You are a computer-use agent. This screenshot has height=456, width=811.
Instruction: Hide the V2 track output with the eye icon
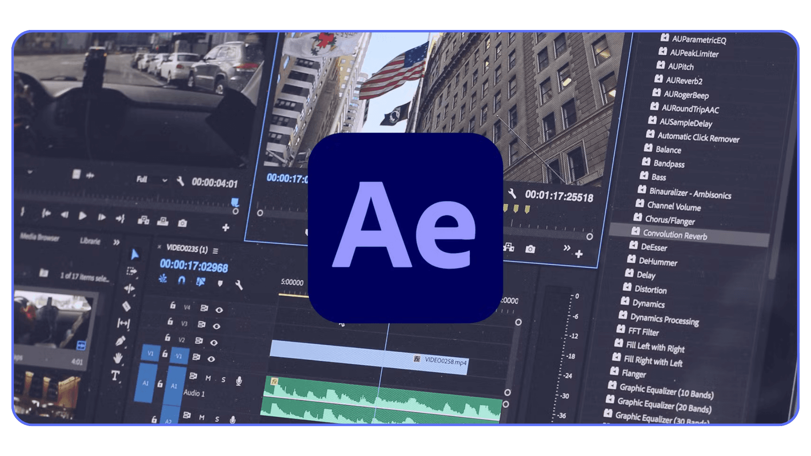(x=213, y=342)
